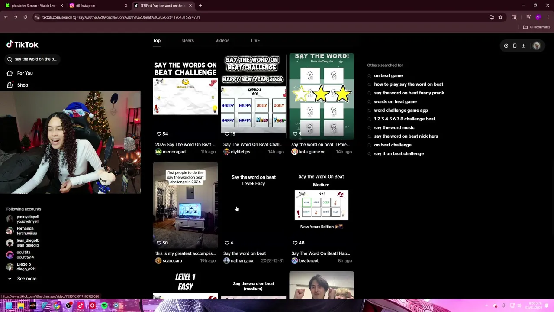Screen dimensions: 554x312
Task: Switch to the Users tab
Action: click(188, 41)
